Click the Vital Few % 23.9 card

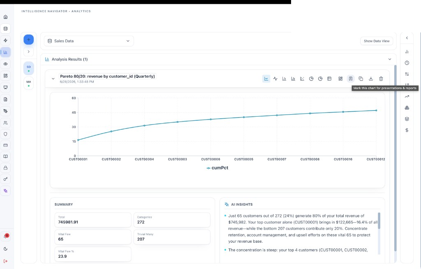[x=93, y=254]
